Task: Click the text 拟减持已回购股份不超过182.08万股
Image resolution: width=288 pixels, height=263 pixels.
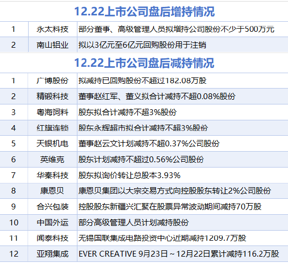Action: click(143, 81)
